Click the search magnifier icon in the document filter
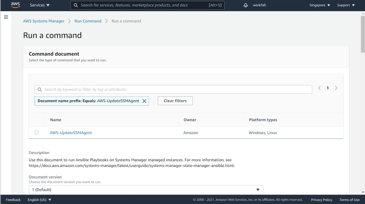The width and height of the screenshot is (365, 204). pyautogui.click(x=40, y=89)
